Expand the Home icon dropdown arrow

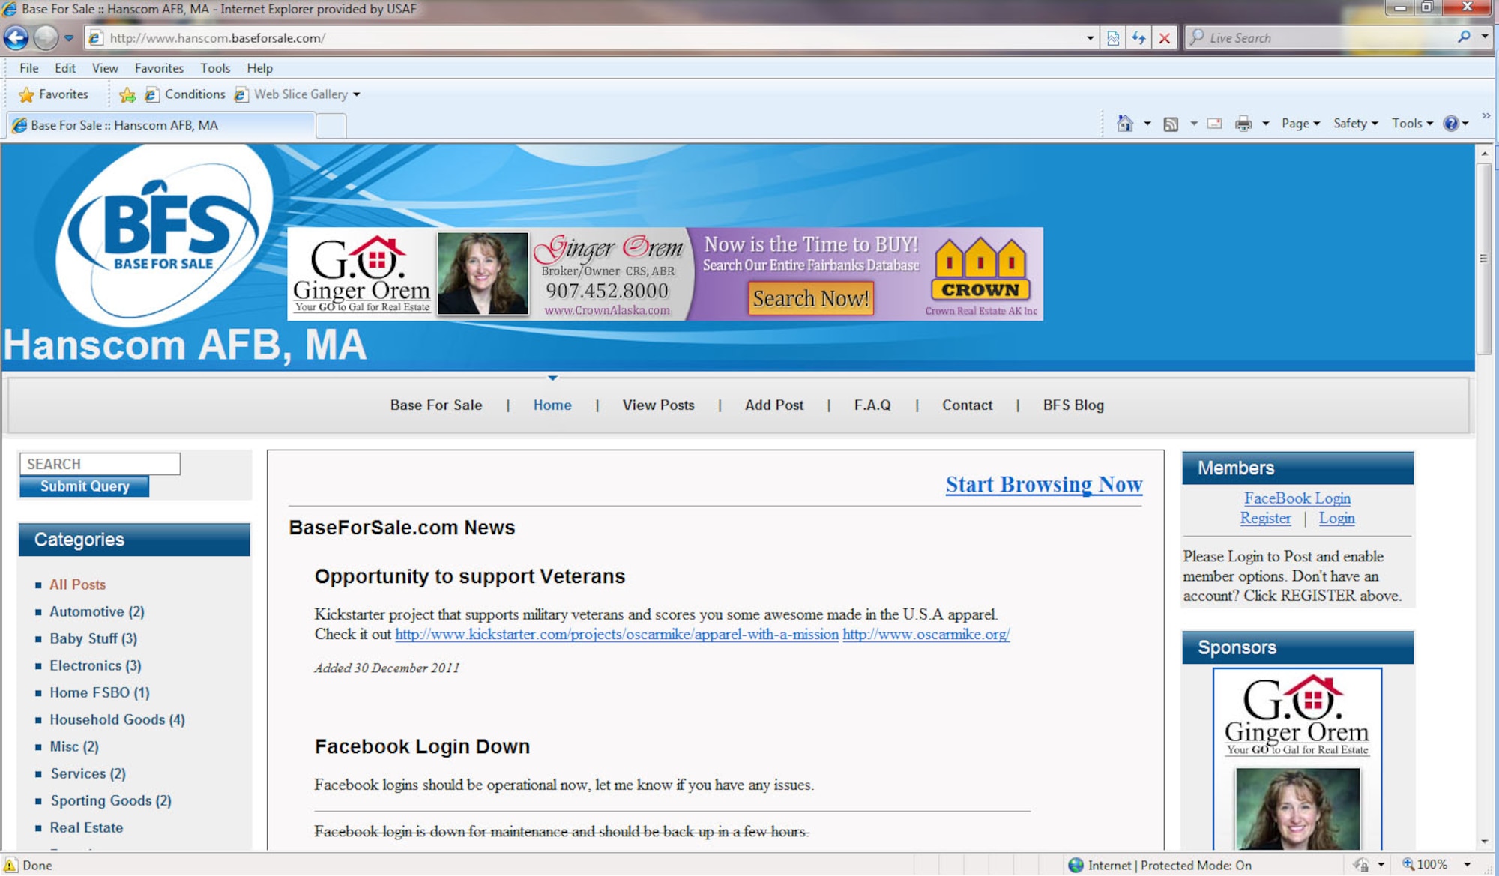[x=1147, y=124]
